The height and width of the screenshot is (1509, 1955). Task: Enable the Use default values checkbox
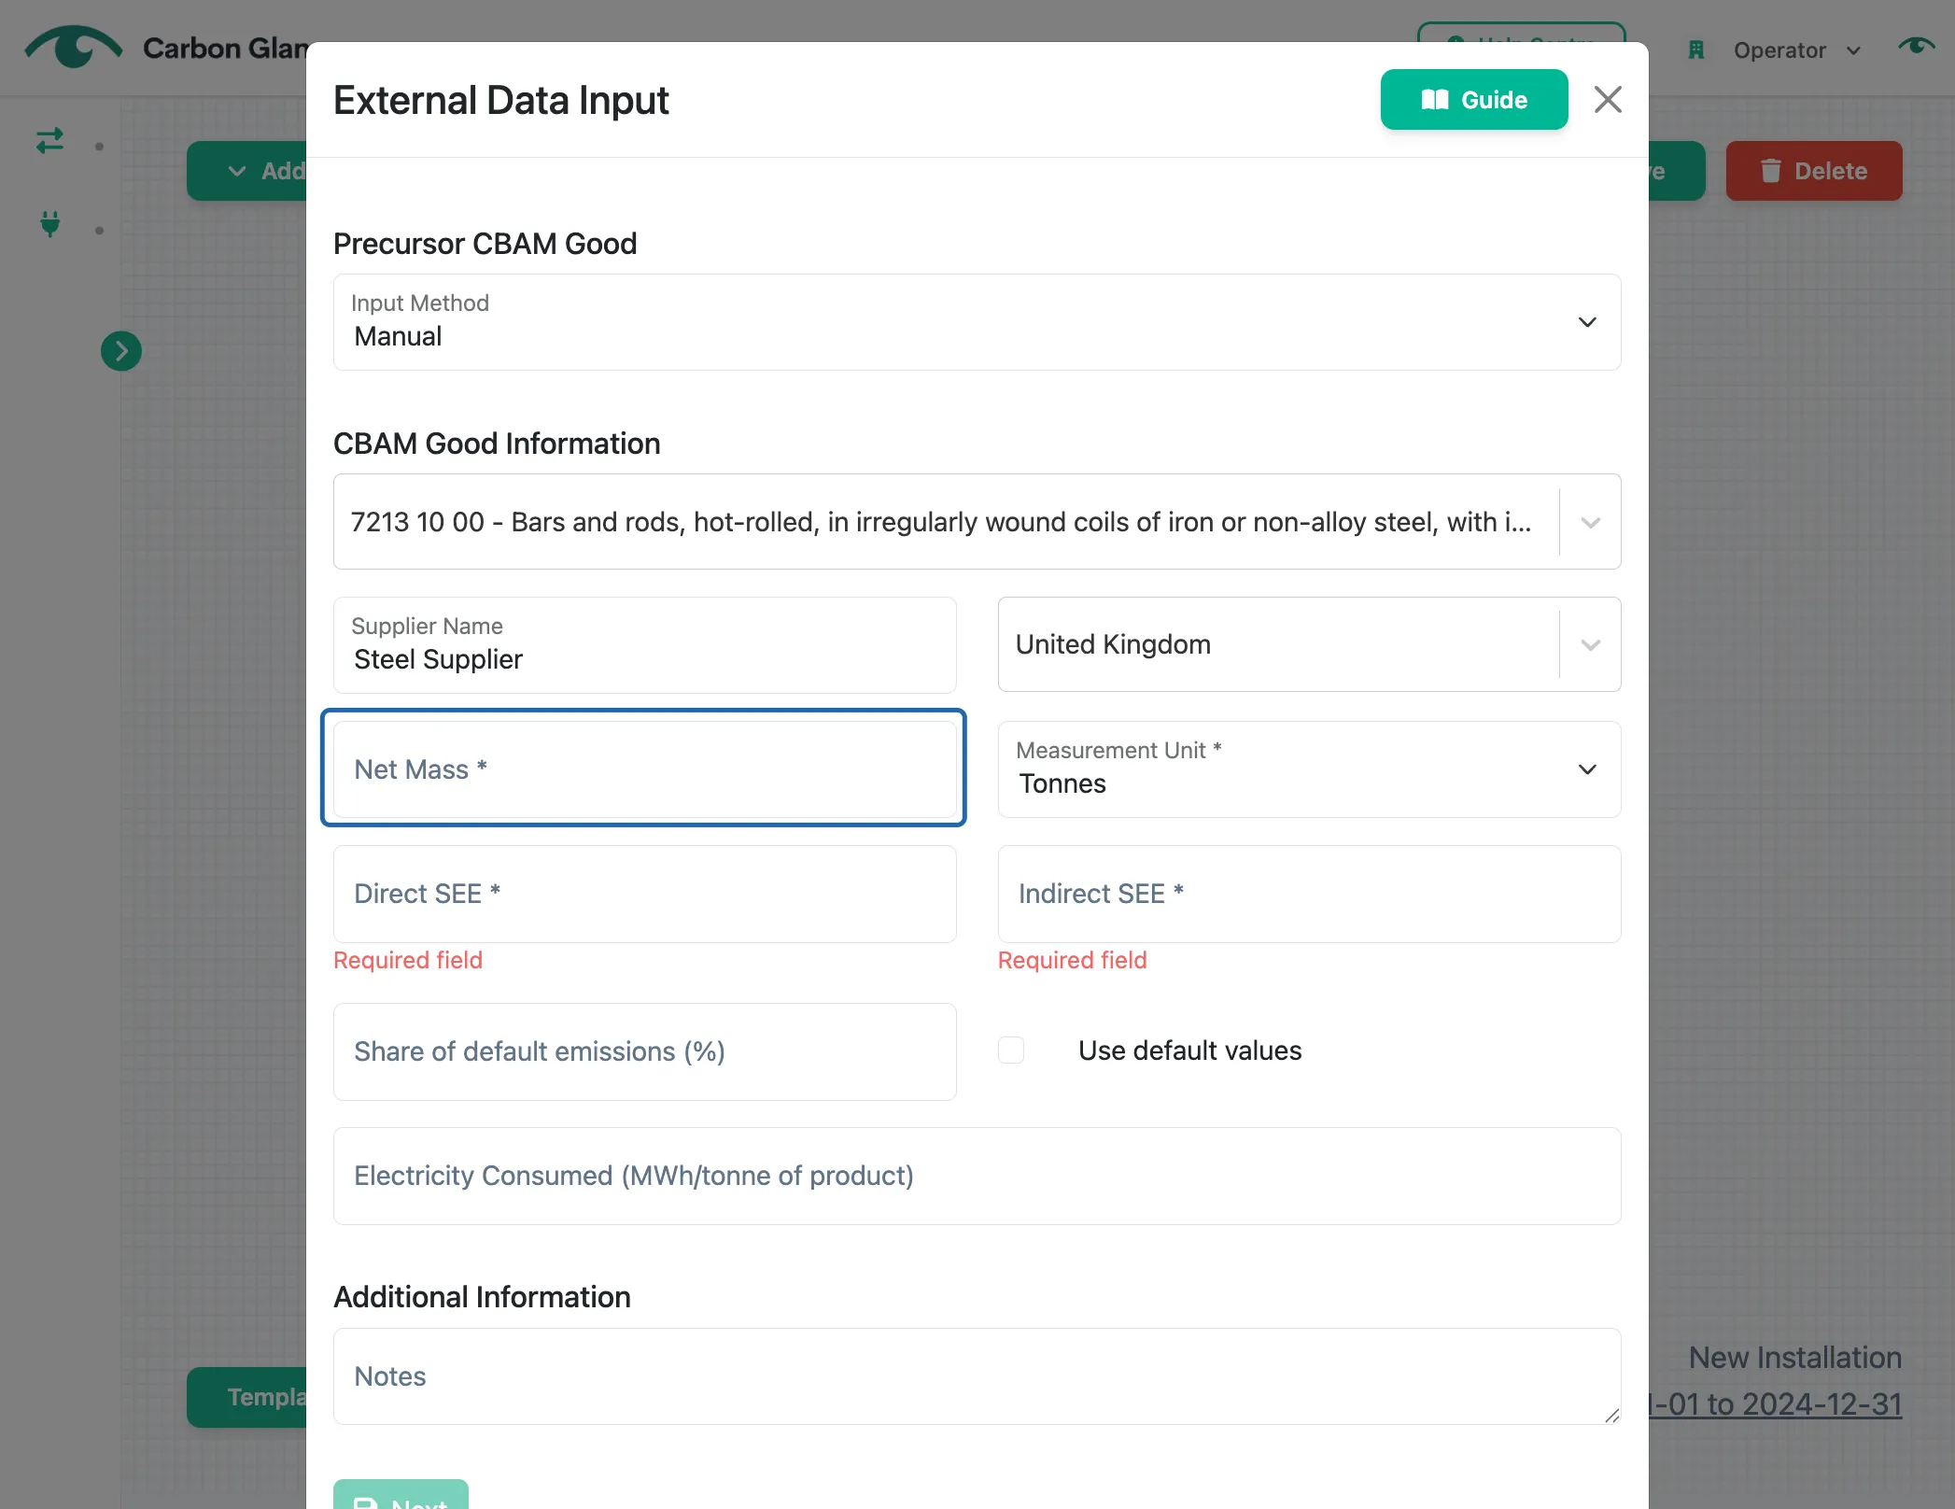[x=1011, y=1051]
